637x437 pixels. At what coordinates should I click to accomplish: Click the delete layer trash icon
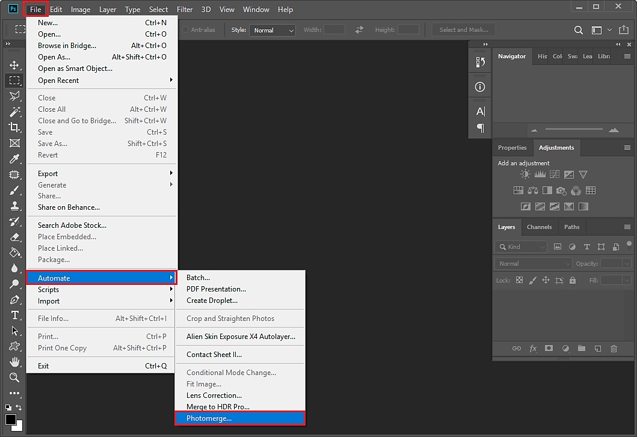point(614,349)
